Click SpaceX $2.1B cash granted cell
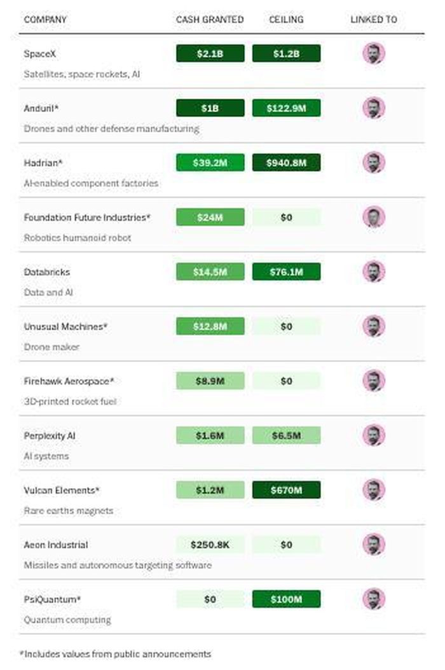The image size is (445, 670). [x=210, y=53]
